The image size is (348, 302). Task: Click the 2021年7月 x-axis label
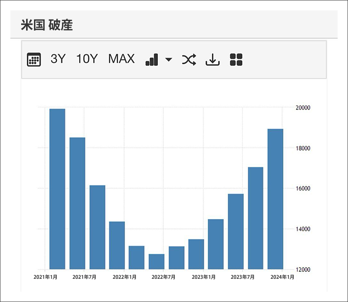(x=85, y=277)
